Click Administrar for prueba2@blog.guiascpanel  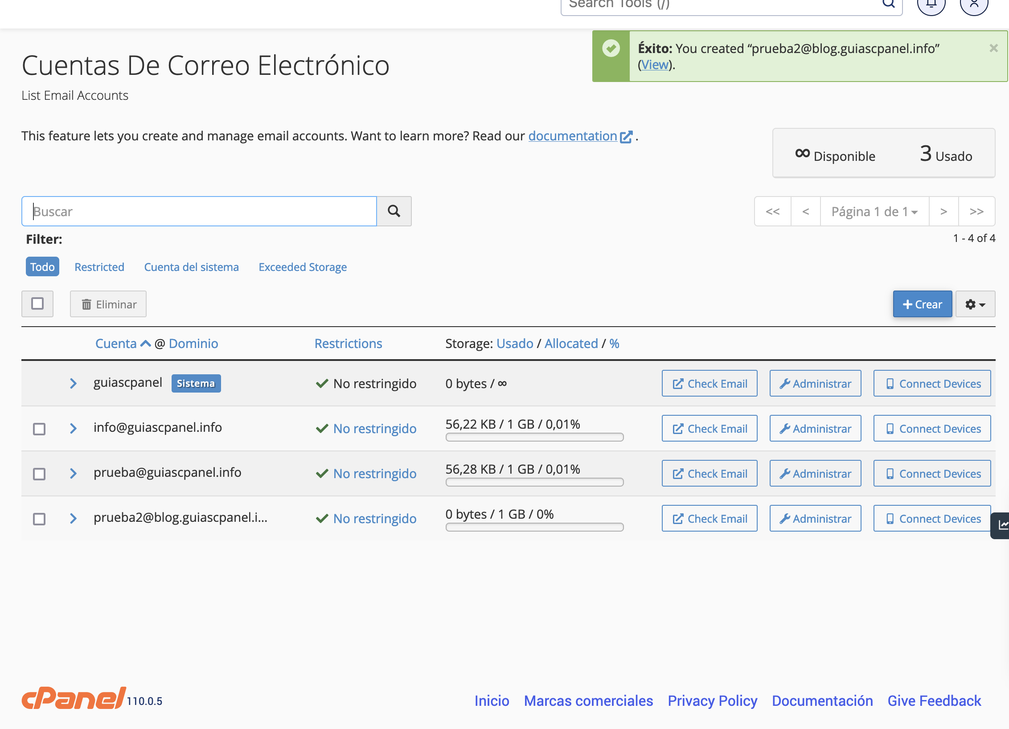pyautogui.click(x=815, y=518)
